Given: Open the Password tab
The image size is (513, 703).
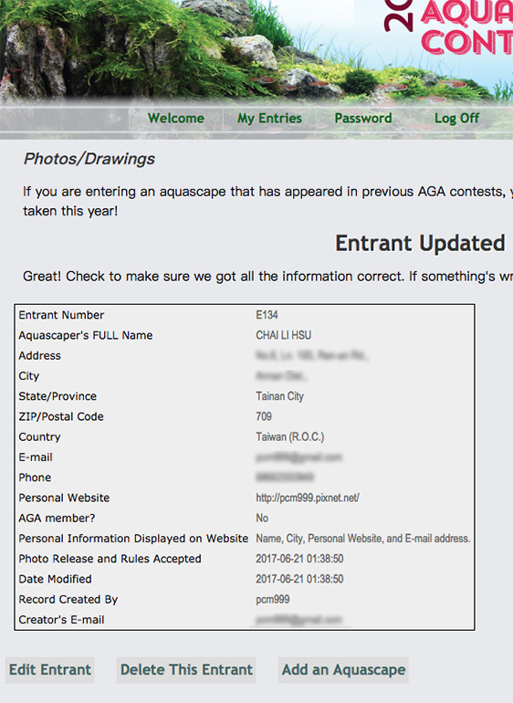Looking at the screenshot, I should [x=363, y=119].
